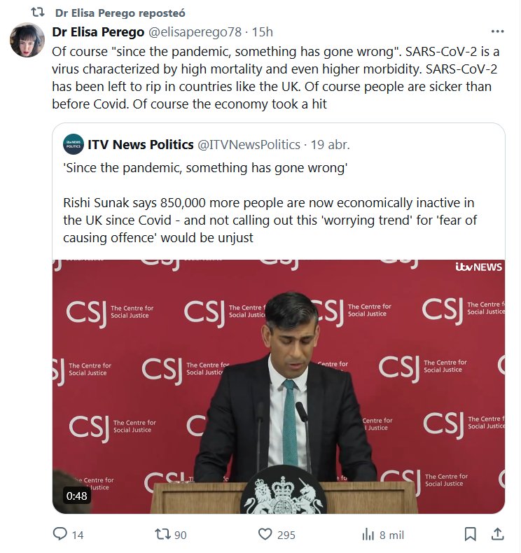The height and width of the screenshot is (553, 521).
Task: Click the 0:48 video duration badge
Action: coord(77,496)
